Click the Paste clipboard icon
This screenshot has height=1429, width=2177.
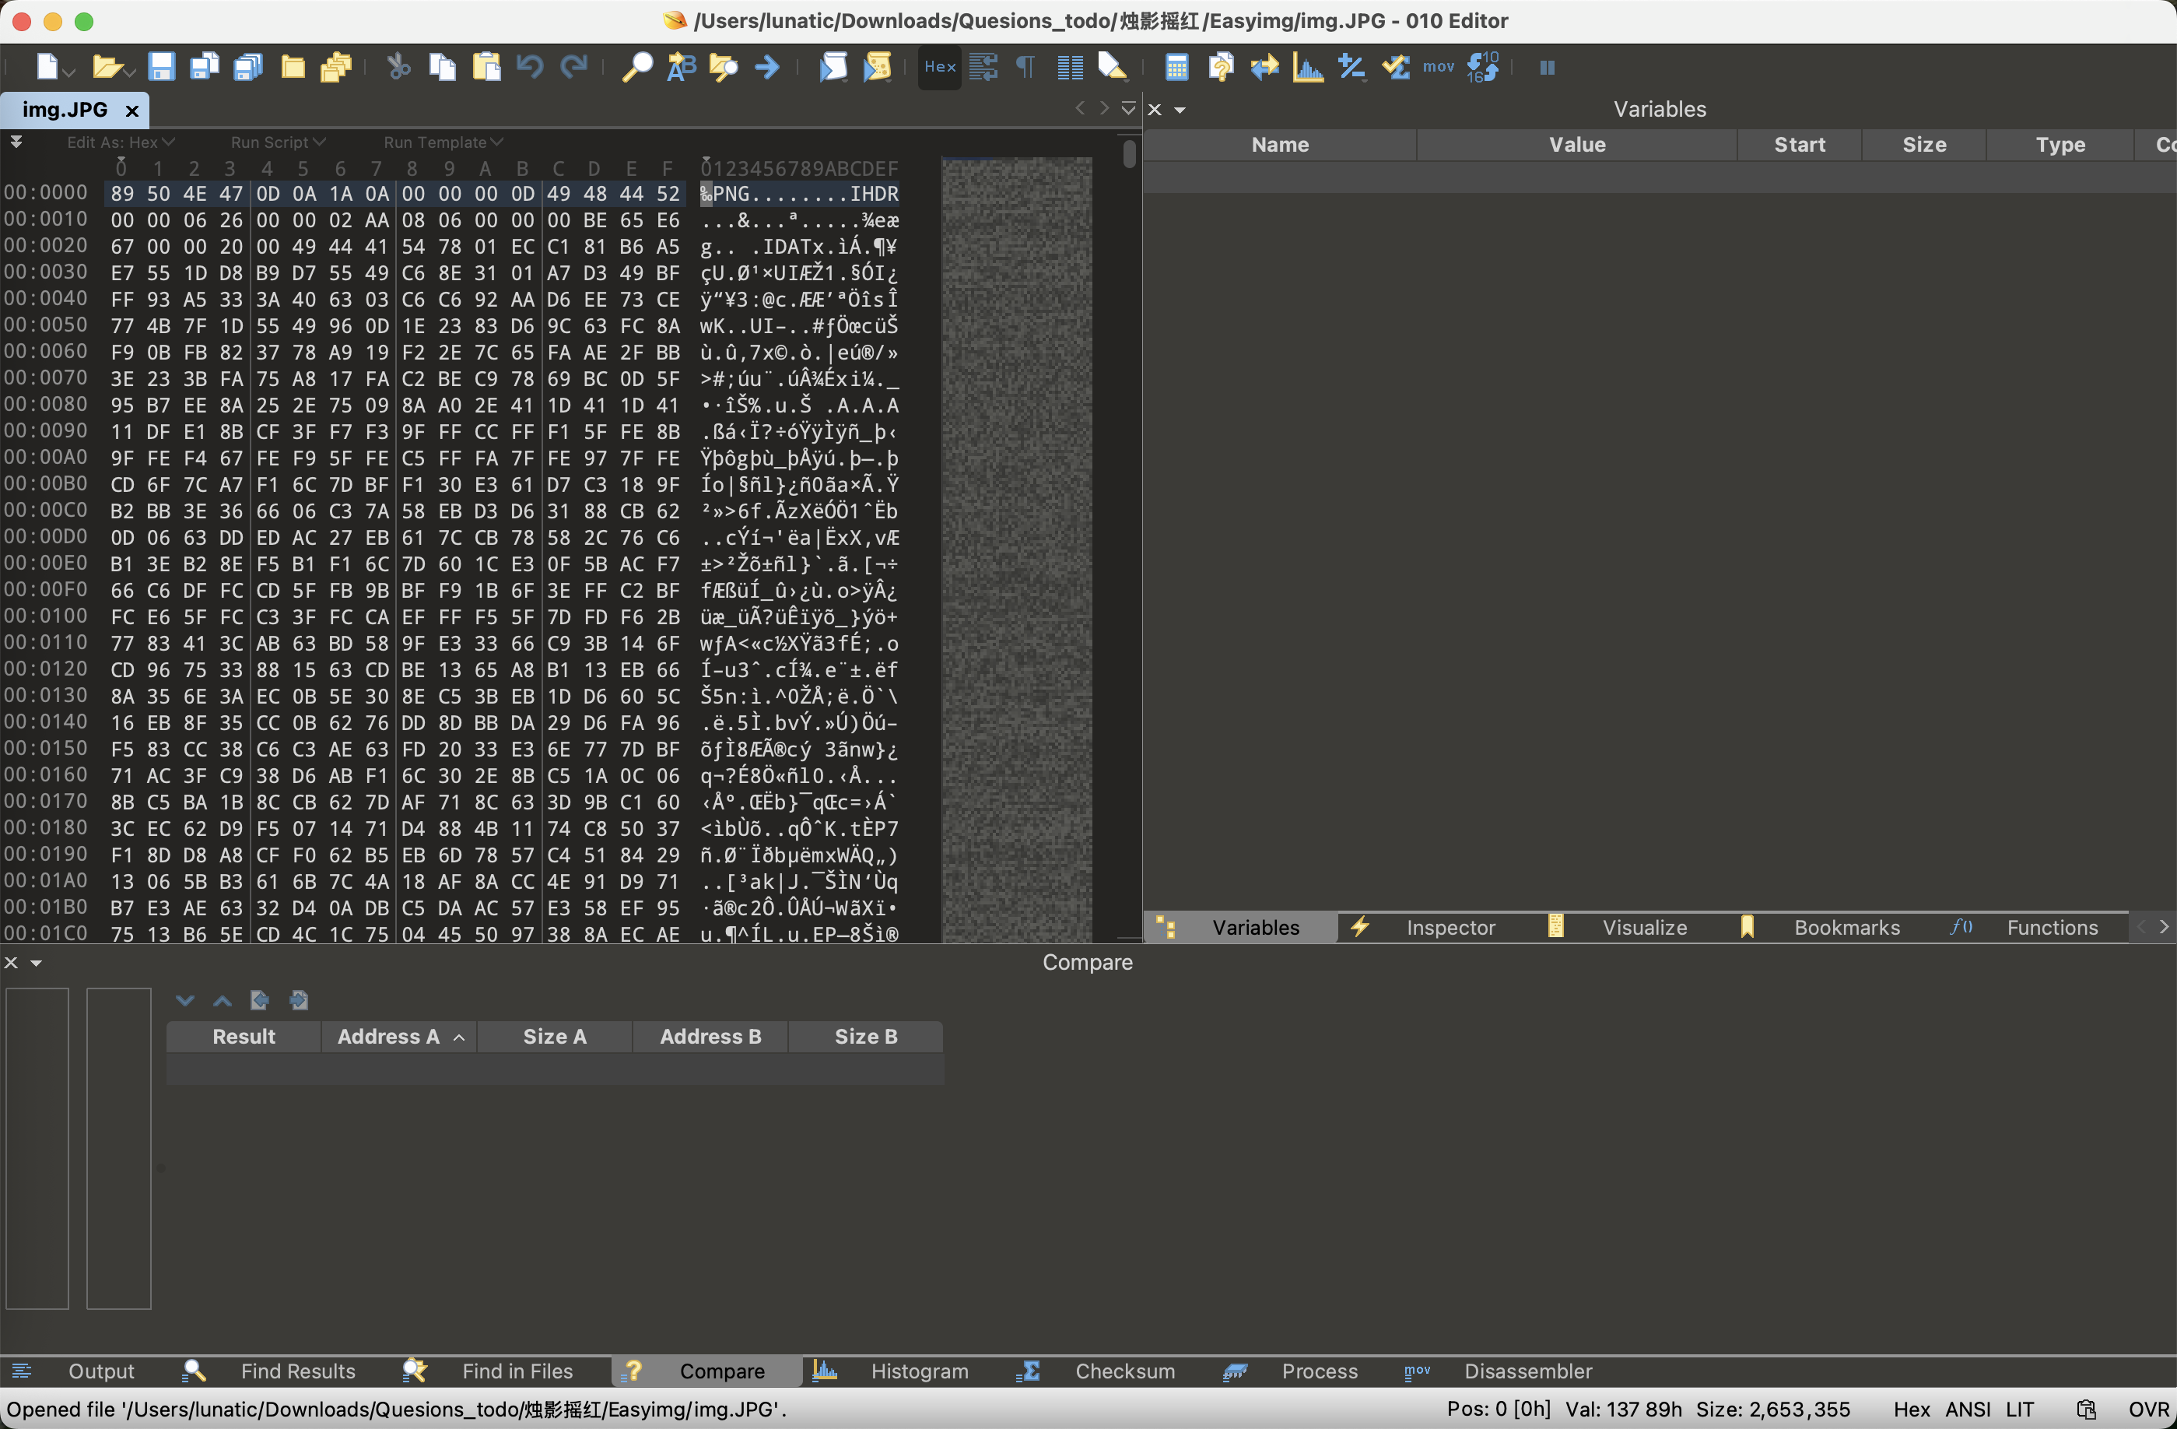(486, 67)
